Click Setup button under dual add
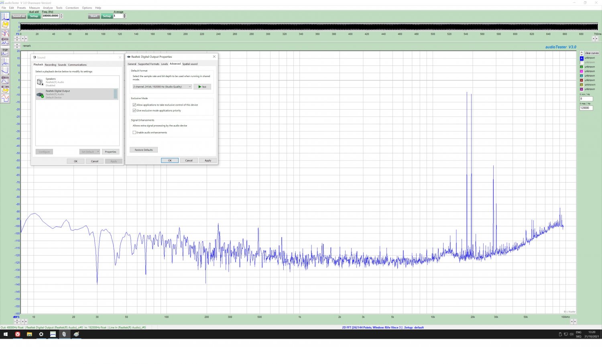602x364 pixels. coord(34,16)
